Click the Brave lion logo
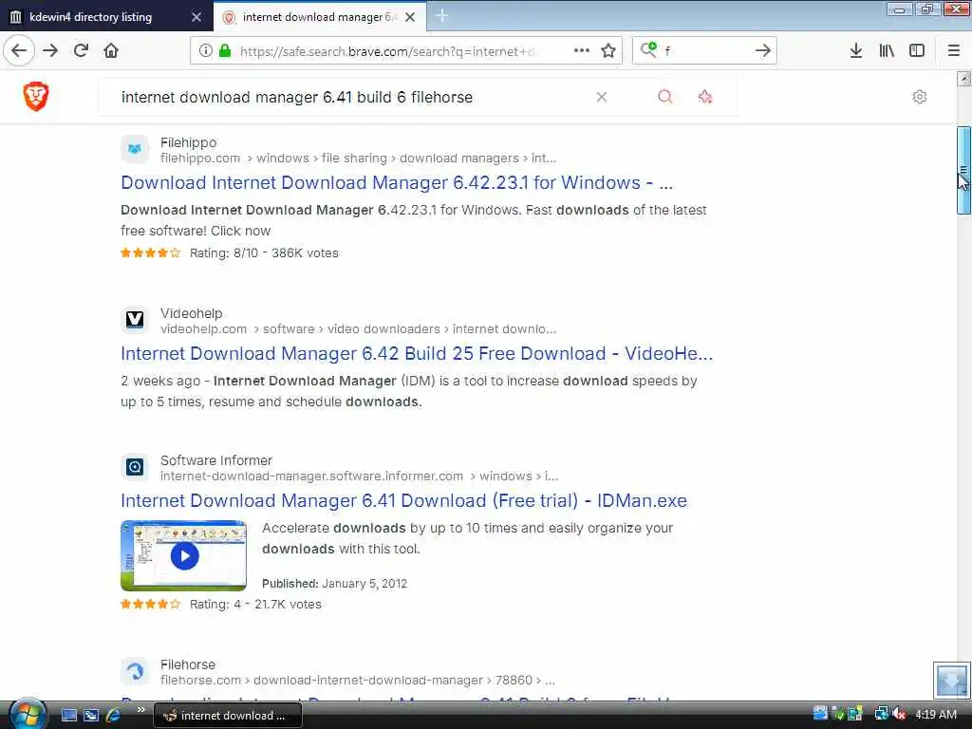This screenshot has height=729, width=972. [36, 97]
